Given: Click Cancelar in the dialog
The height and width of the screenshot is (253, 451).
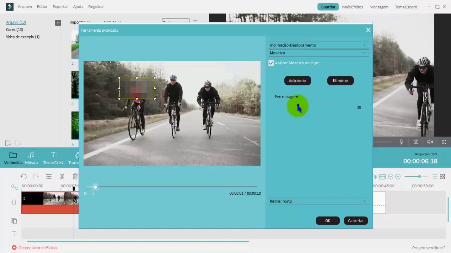Looking at the screenshot, I should click(356, 221).
